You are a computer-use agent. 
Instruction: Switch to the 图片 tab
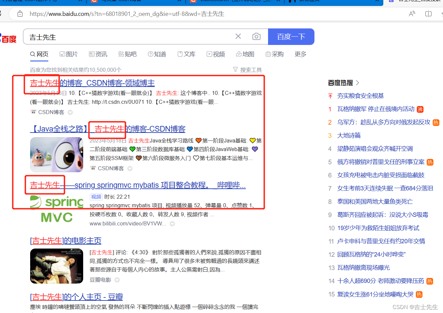point(69,54)
